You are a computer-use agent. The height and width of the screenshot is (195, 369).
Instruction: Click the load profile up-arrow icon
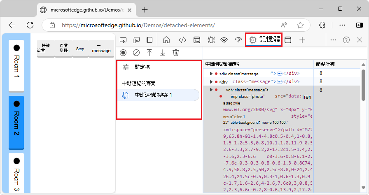pos(149,53)
